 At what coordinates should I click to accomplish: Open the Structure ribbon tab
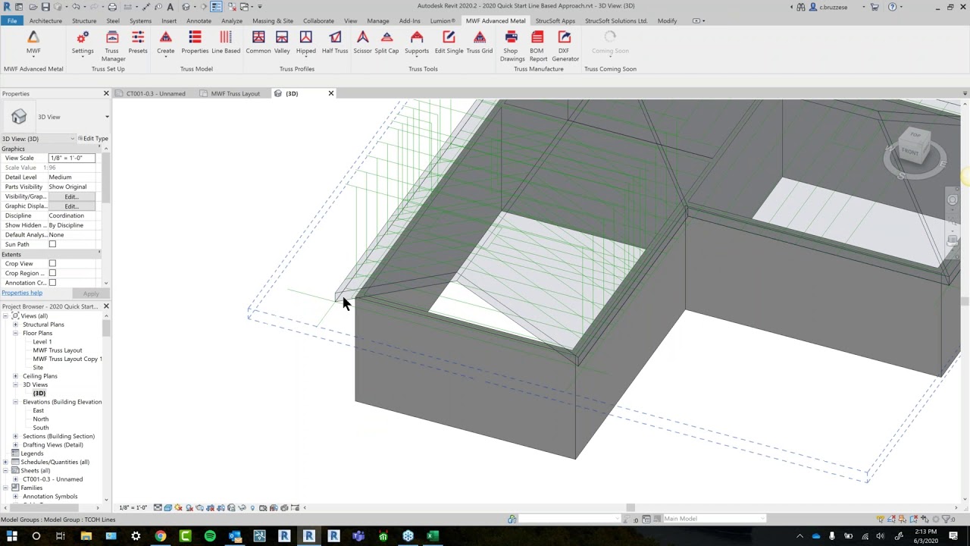[84, 20]
